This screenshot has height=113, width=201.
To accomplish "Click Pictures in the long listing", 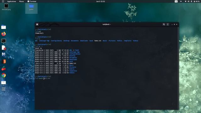I will pos(73,67).
